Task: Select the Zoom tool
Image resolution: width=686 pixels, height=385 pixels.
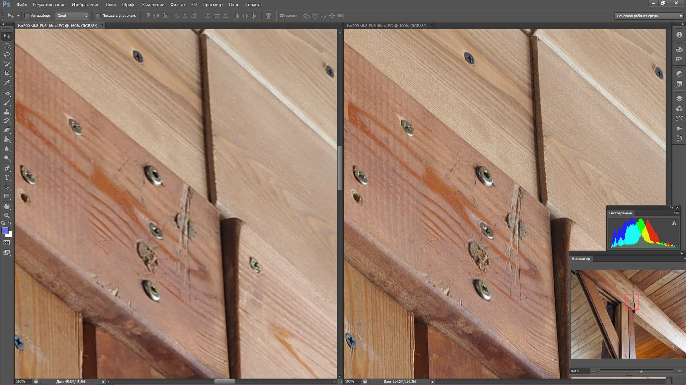Action: 7,216
